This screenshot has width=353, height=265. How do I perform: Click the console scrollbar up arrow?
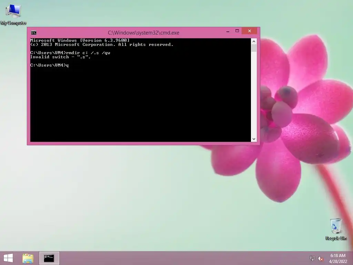[254, 41]
